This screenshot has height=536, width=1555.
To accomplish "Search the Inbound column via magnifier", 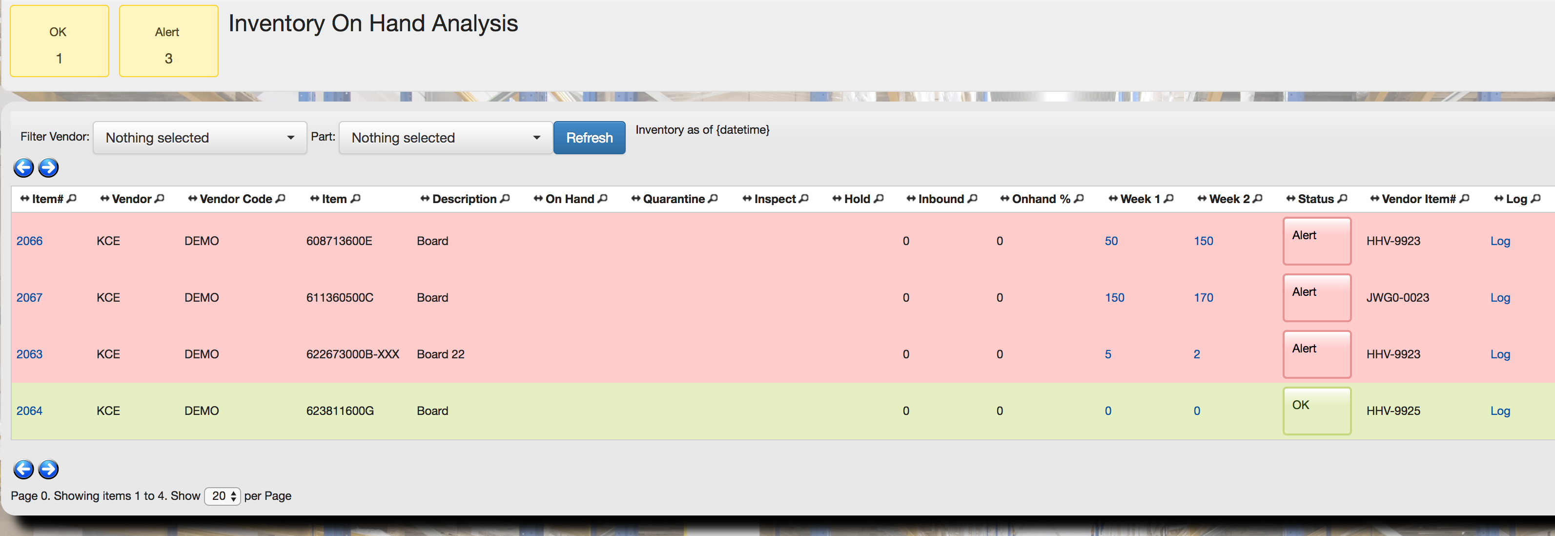I will pos(972,199).
